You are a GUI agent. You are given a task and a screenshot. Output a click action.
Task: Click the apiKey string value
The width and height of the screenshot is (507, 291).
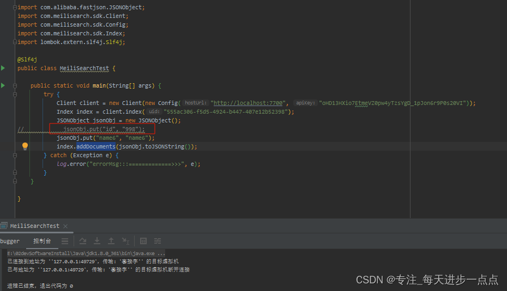pyautogui.click(x=394, y=103)
